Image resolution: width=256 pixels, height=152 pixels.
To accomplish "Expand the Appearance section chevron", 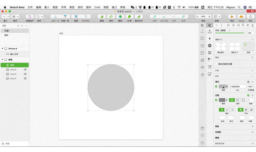I will pyautogui.click(x=252, y=70).
